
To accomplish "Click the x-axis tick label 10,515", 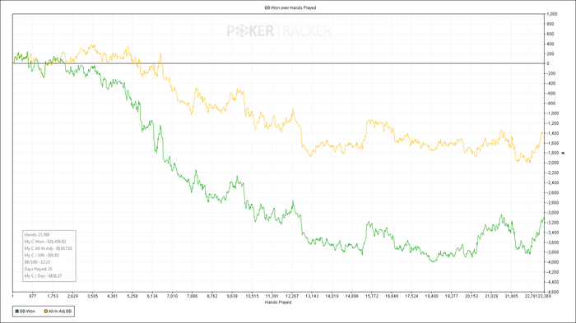I will [252, 296].
